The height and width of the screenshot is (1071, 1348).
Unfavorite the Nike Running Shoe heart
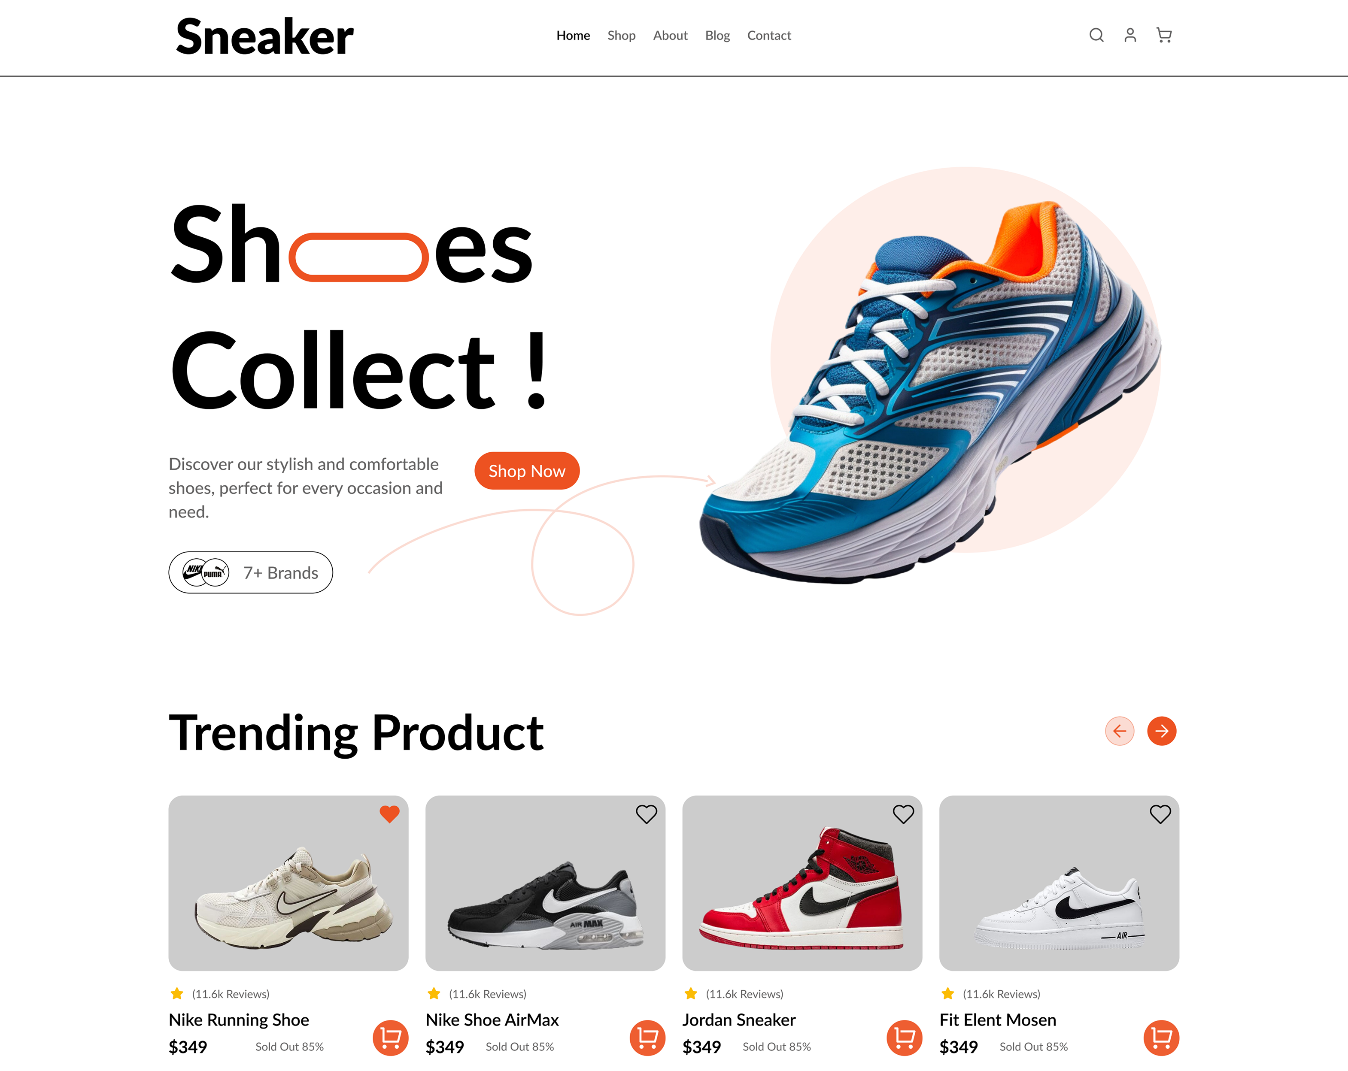pyautogui.click(x=389, y=814)
